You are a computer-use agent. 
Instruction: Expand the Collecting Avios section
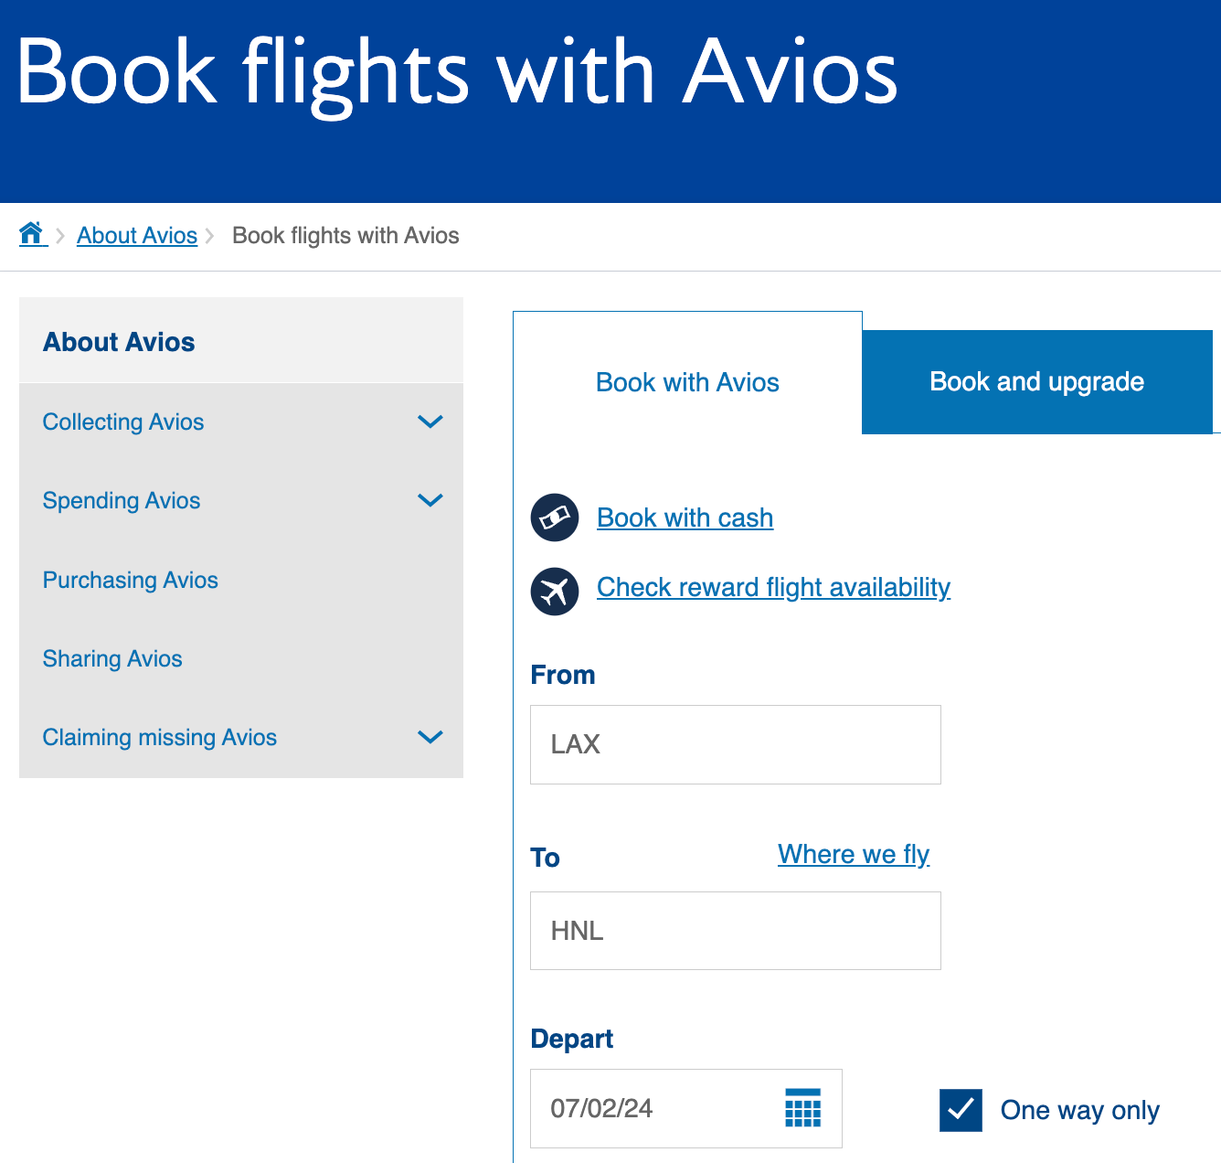[430, 421]
